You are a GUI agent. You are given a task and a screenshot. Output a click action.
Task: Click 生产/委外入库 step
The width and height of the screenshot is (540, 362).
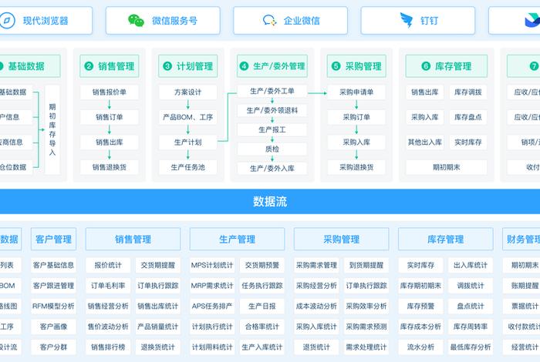tap(272, 168)
